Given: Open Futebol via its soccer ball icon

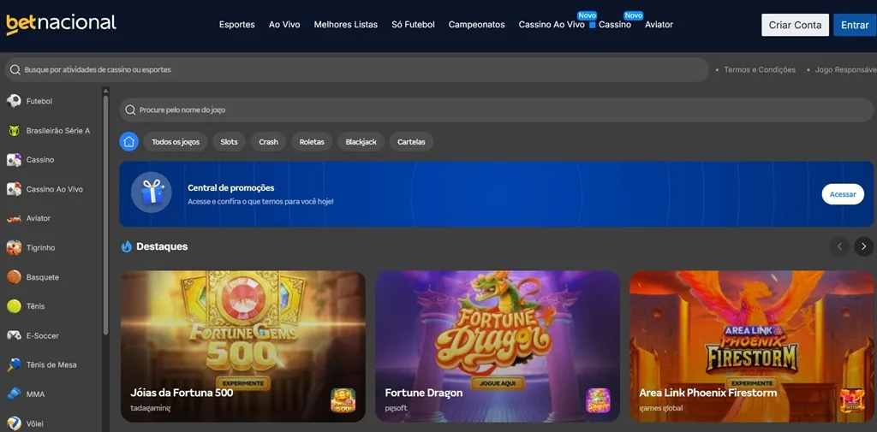Looking at the screenshot, I should (x=14, y=101).
